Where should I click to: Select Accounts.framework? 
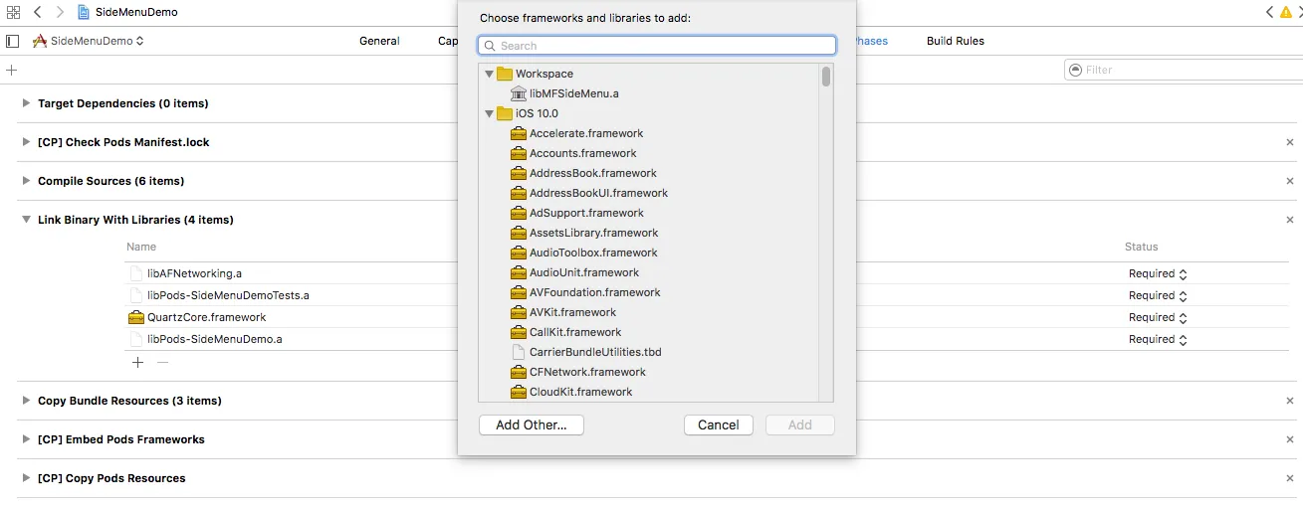coord(582,153)
